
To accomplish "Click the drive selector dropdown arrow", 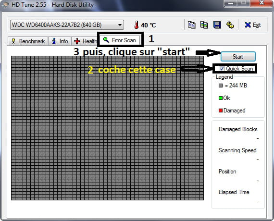I will point(120,25).
